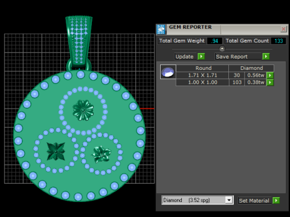
Task: Click the 0.56tw weight cell
Action: point(256,75)
